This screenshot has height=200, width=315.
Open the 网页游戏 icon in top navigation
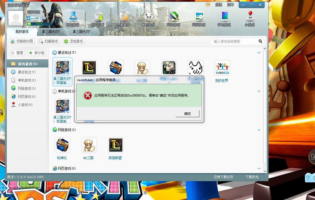tap(199, 19)
